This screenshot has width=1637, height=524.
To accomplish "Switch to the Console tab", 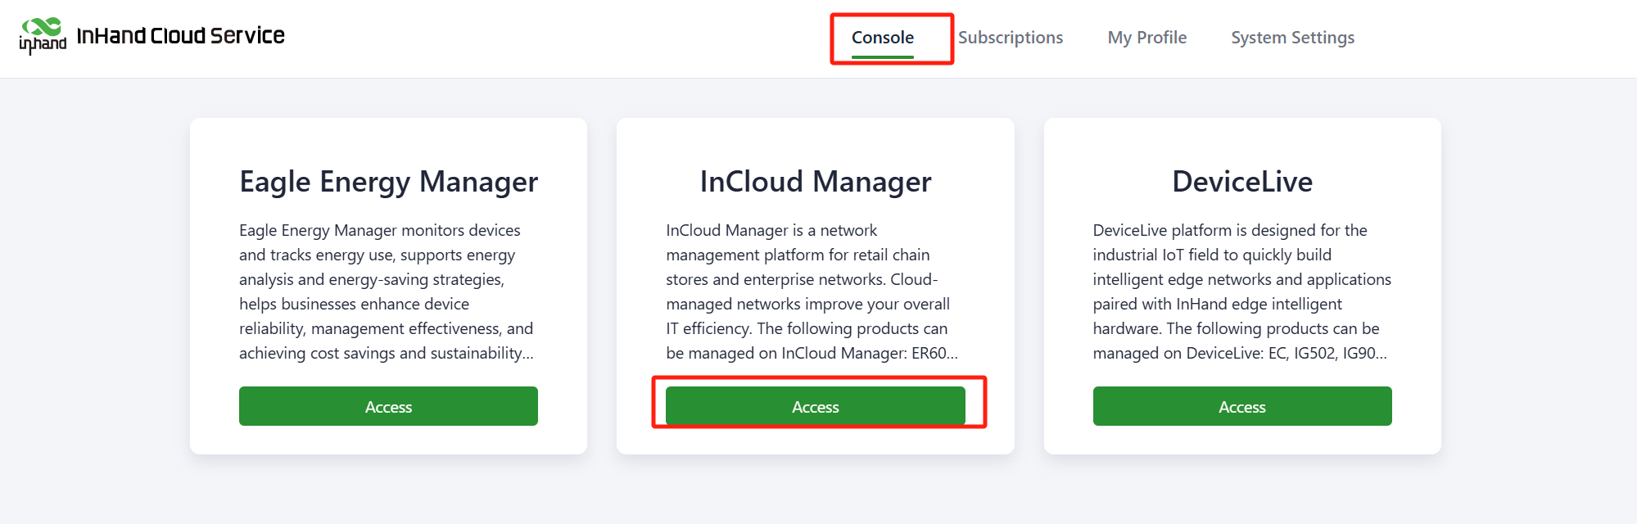I will click(882, 38).
